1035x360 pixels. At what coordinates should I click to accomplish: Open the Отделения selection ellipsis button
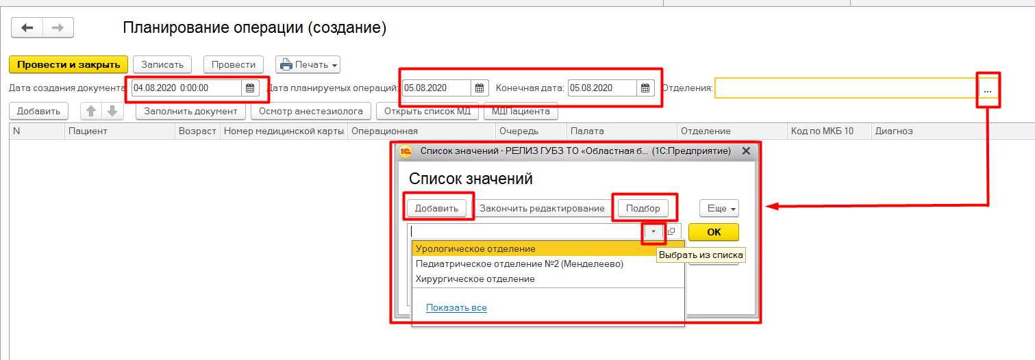[x=987, y=89]
